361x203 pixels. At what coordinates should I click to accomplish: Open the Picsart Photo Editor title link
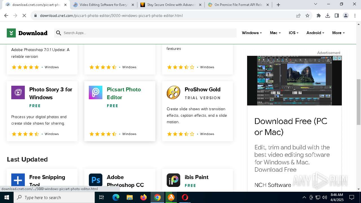(x=124, y=93)
